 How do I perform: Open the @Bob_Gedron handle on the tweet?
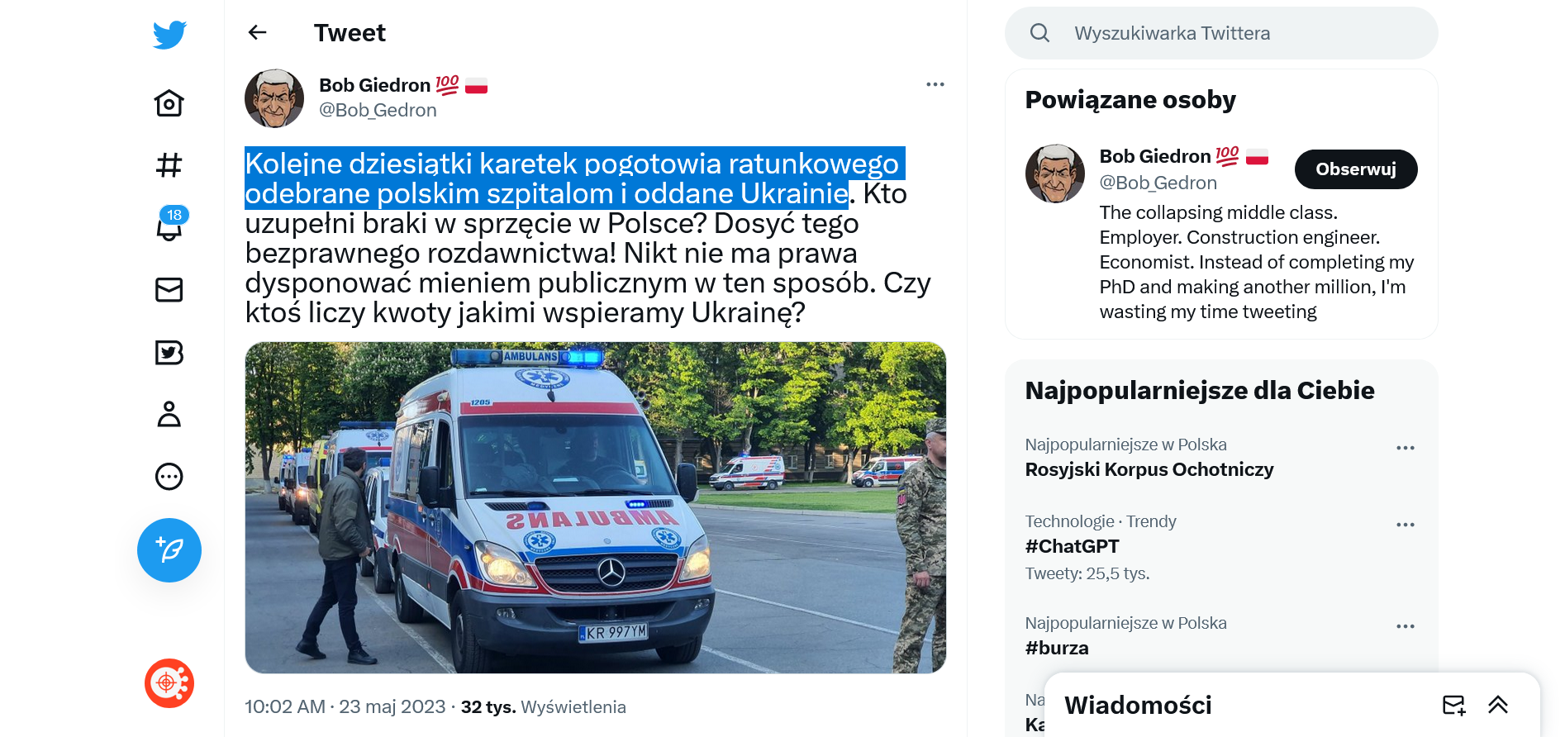tap(378, 110)
